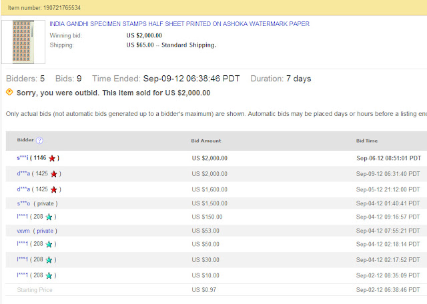Click turquoise star on the US $30.00 row

[x=49, y=260]
